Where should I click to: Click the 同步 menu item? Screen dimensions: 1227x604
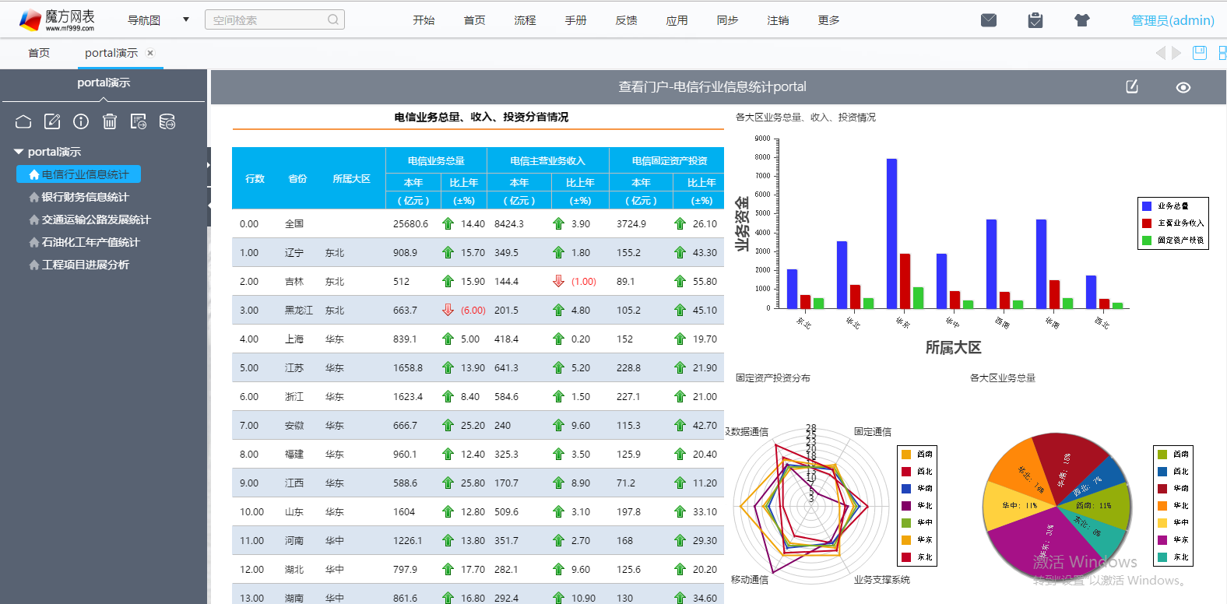pyautogui.click(x=727, y=20)
